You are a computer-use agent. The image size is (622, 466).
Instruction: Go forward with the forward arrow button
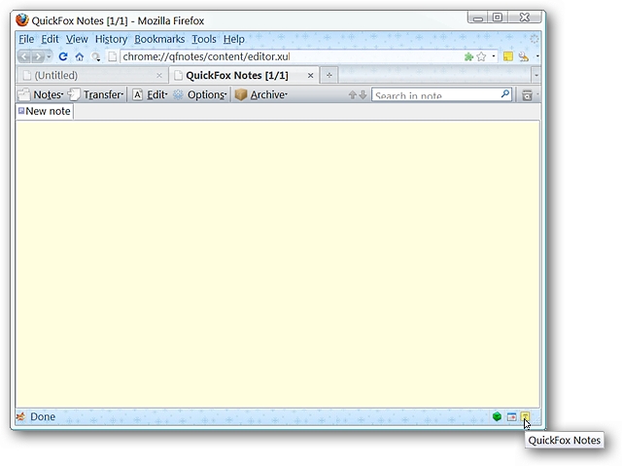pos(38,56)
